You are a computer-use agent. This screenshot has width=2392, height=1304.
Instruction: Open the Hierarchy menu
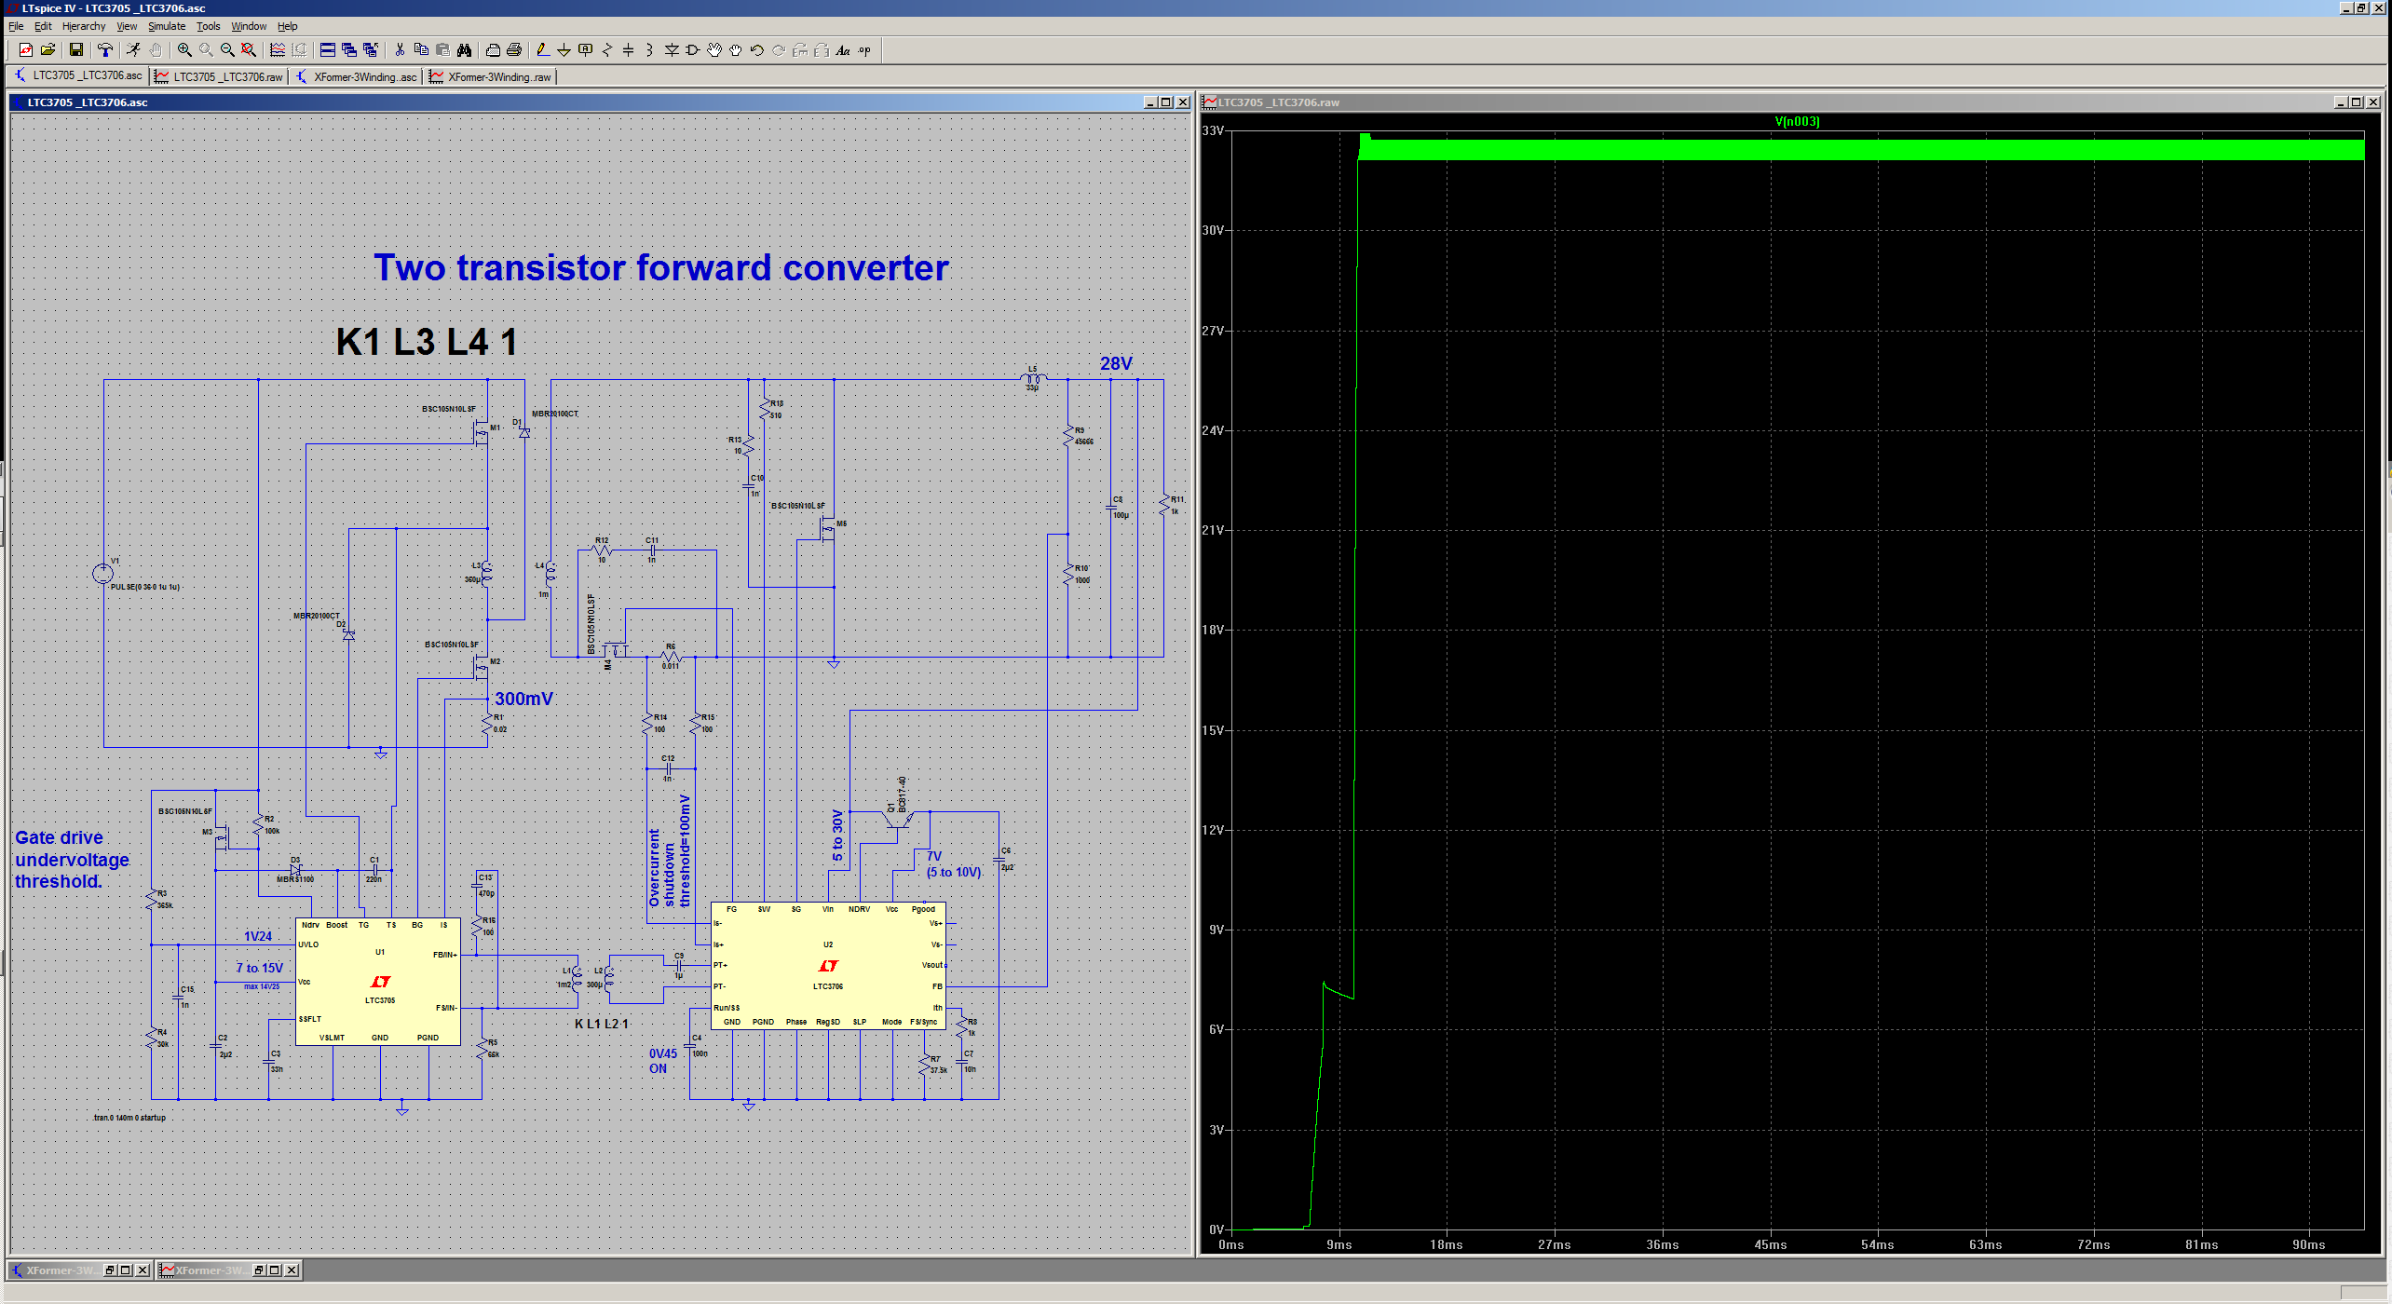pyautogui.click(x=84, y=26)
